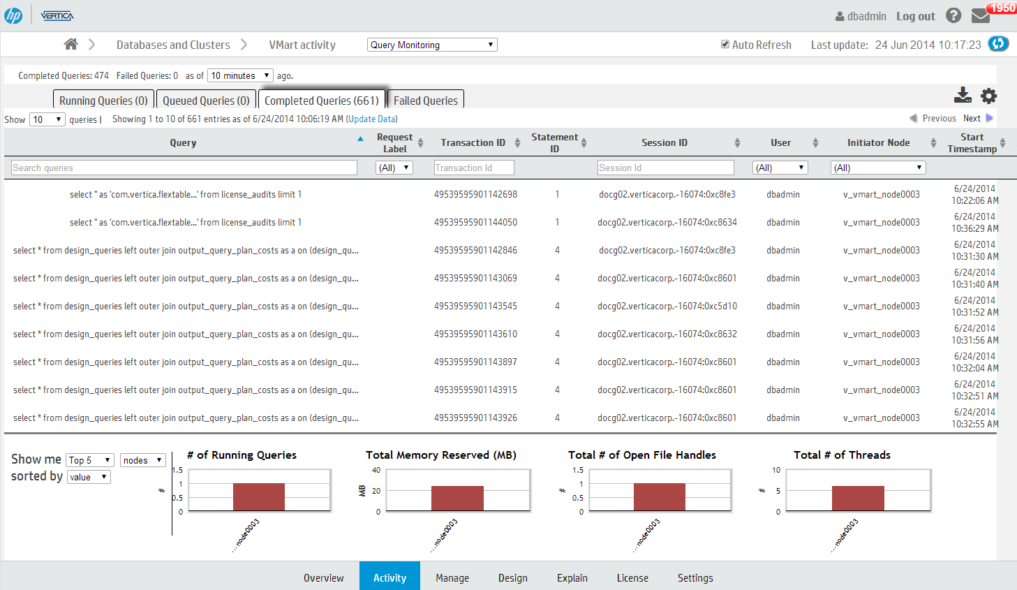The image size is (1017, 590).
Task: Click the 1950 notification count badge
Action: [x=1002, y=8]
